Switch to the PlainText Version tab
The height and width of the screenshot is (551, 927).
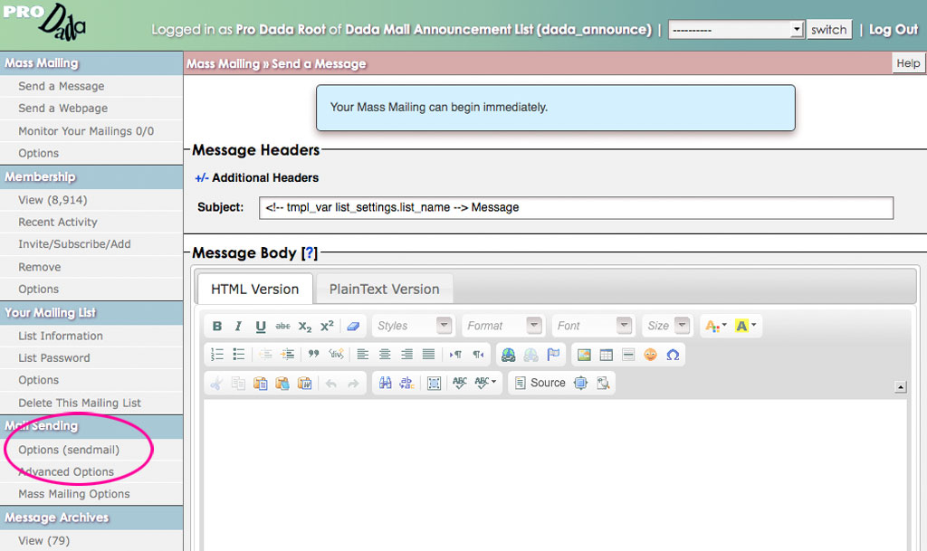384,289
